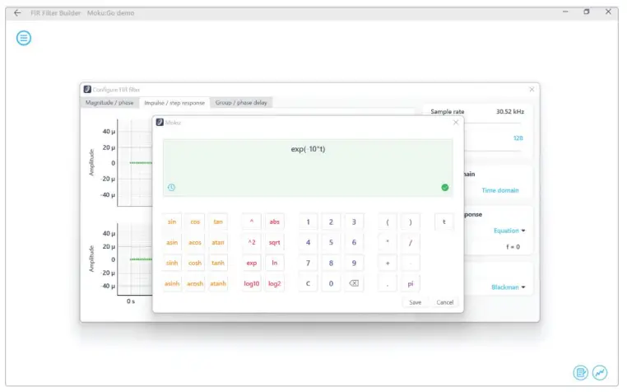Click digit 0 on keypad

[x=331, y=283]
